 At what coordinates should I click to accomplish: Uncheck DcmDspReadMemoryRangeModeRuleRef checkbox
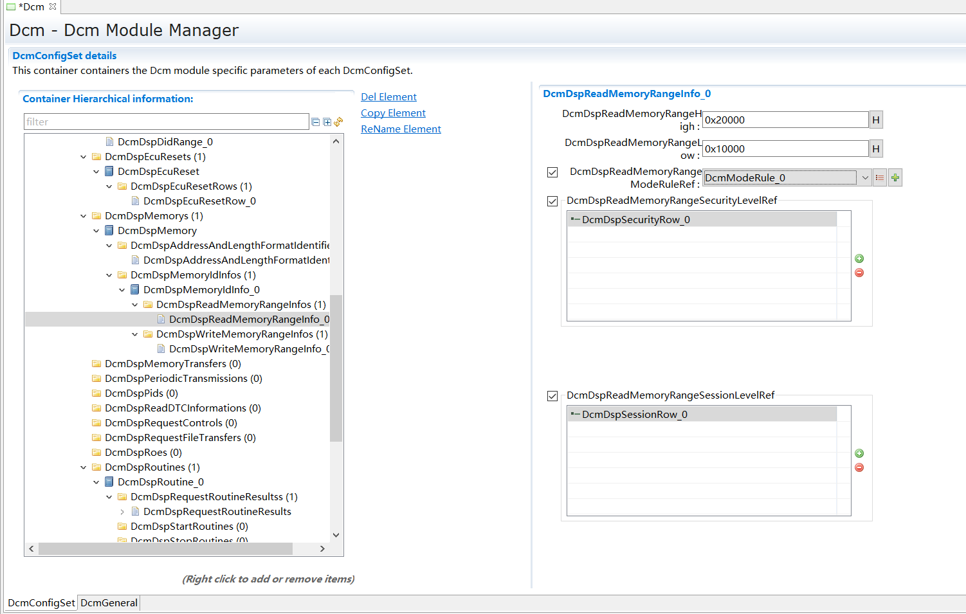click(x=552, y=172)
